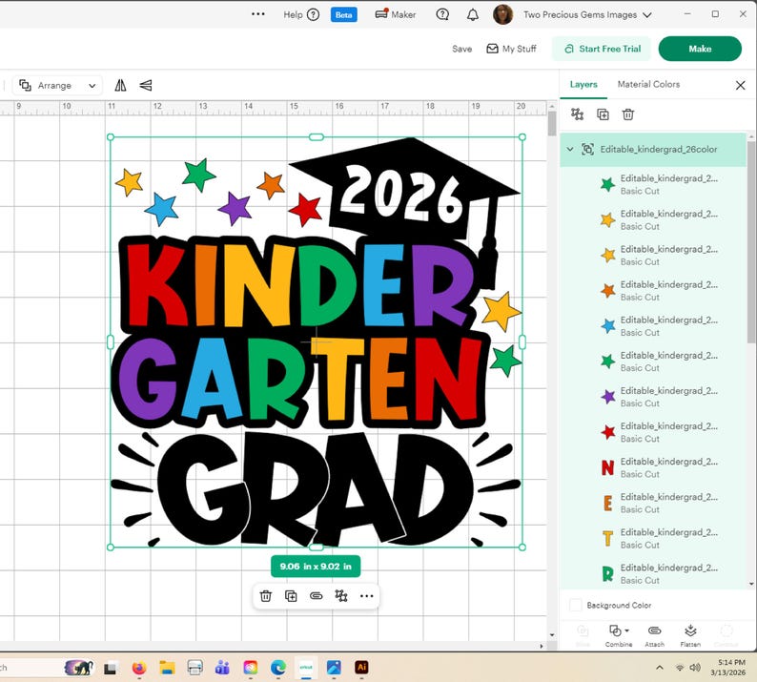Click Save
The height and width of the screenshot is (682, 757).
point(462,49)
